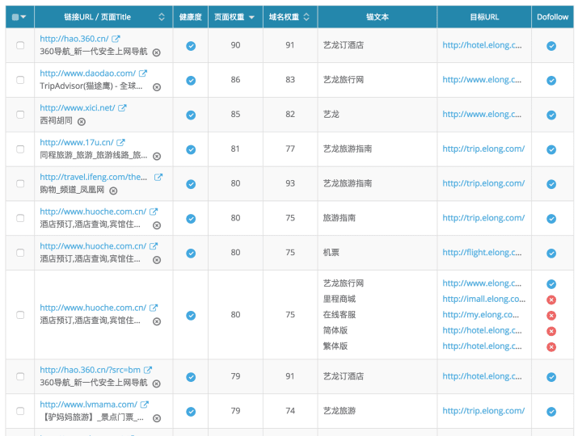Open link http://www.lvmama.com/
This screenshot has height=436, width=582.
pos(88,405)
